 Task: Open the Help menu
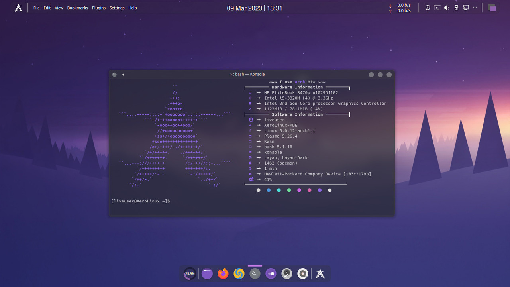[x=133, y=8]
